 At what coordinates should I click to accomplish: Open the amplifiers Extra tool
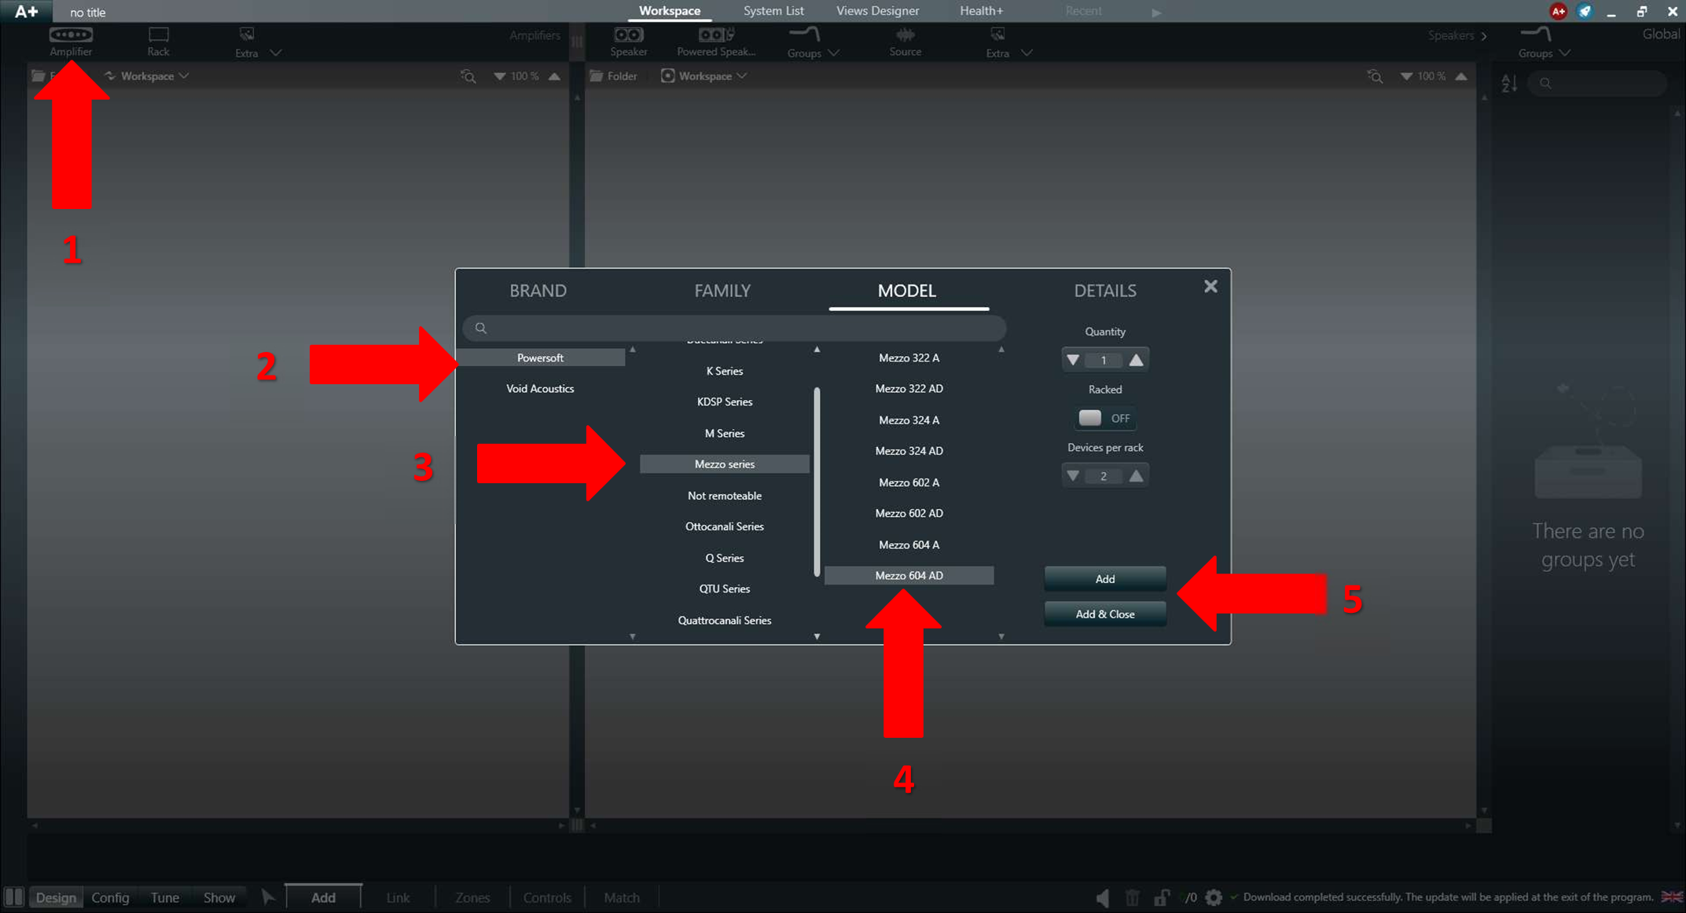(246, 35)
